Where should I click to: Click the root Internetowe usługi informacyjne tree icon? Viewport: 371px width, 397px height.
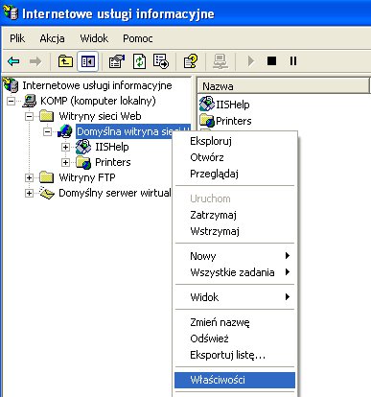11,85
